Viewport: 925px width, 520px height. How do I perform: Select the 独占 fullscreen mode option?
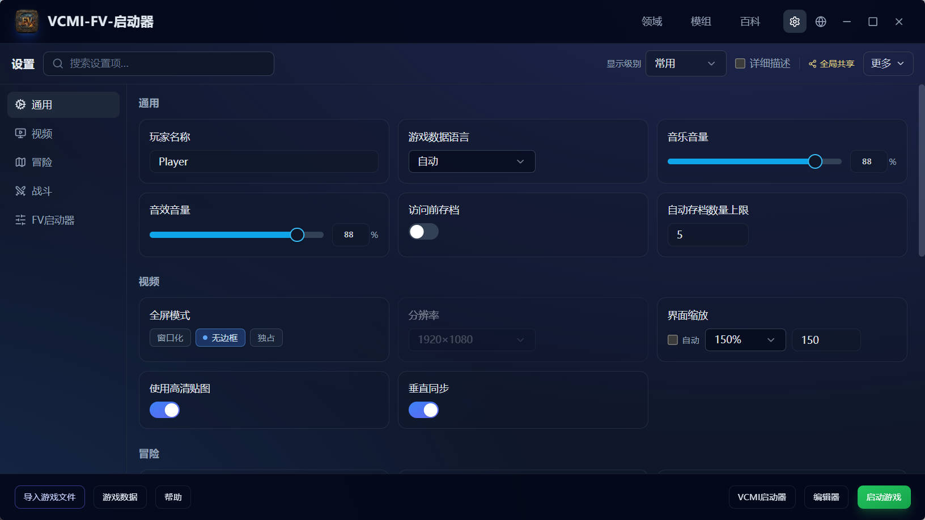coord(266,338)
